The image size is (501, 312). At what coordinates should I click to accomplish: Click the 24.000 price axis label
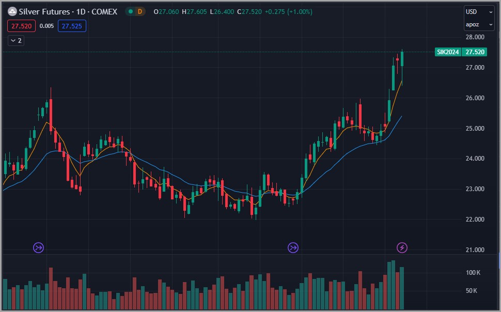475,159
